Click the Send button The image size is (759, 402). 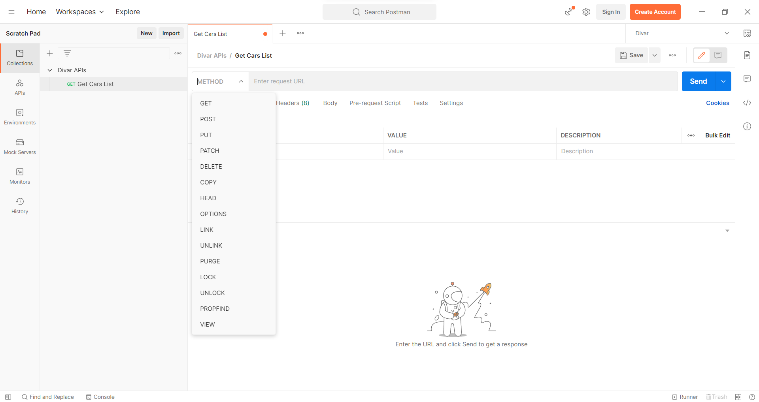tap(699, 81)
